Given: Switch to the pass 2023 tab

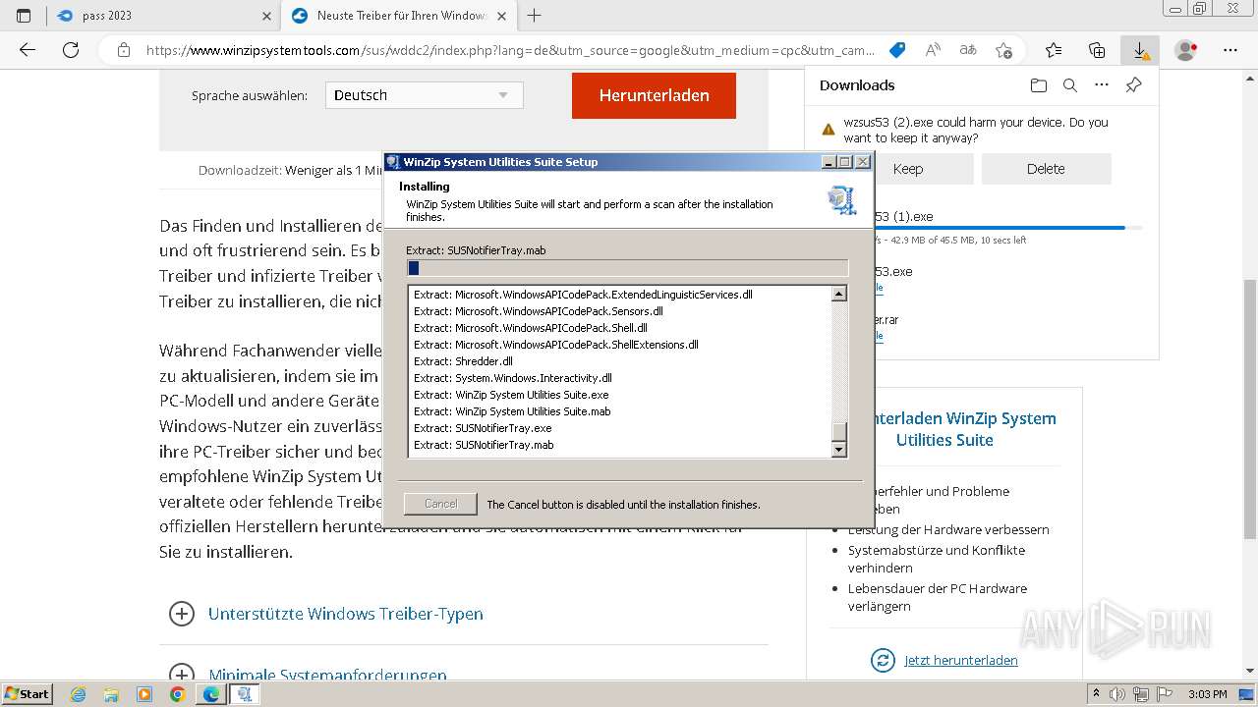Looking at the screenshot, I should click(x=164, y=16).
